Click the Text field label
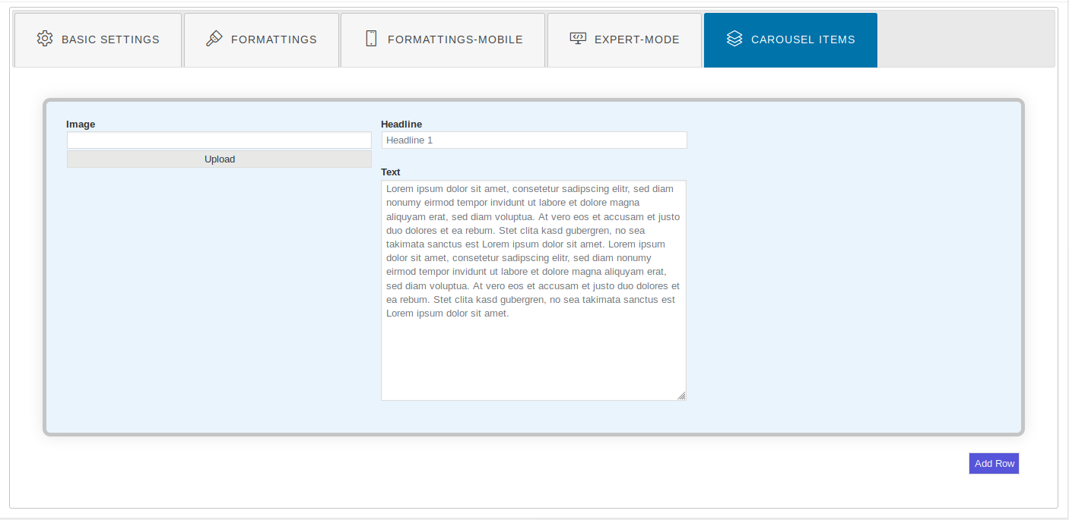The image size is (1069, 520). click(x=391, y=172)
